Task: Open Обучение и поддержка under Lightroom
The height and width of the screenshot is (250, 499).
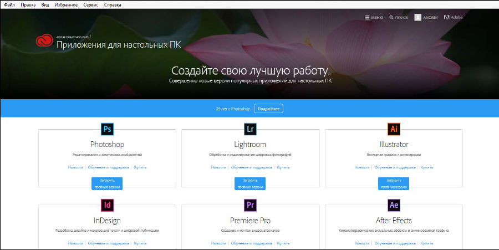Action: [251, 167]
